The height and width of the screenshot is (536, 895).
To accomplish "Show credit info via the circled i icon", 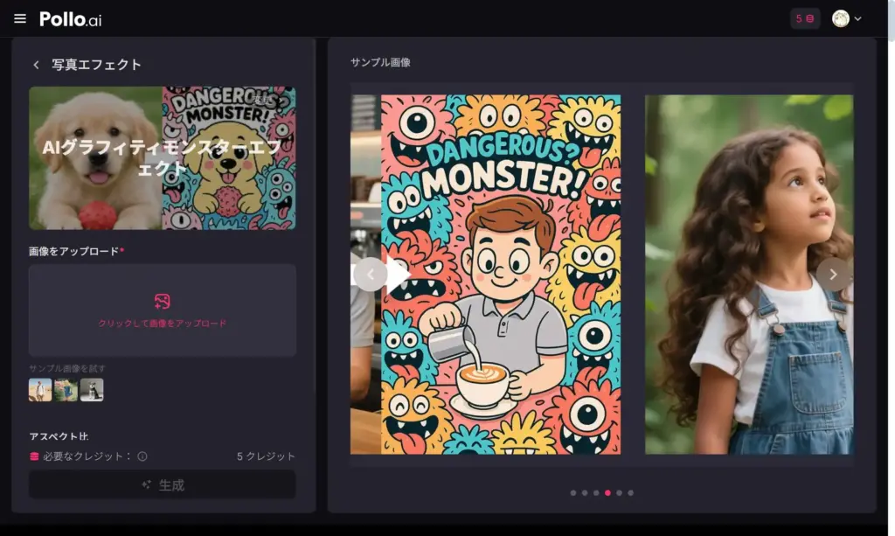I will tap(142, 456).
